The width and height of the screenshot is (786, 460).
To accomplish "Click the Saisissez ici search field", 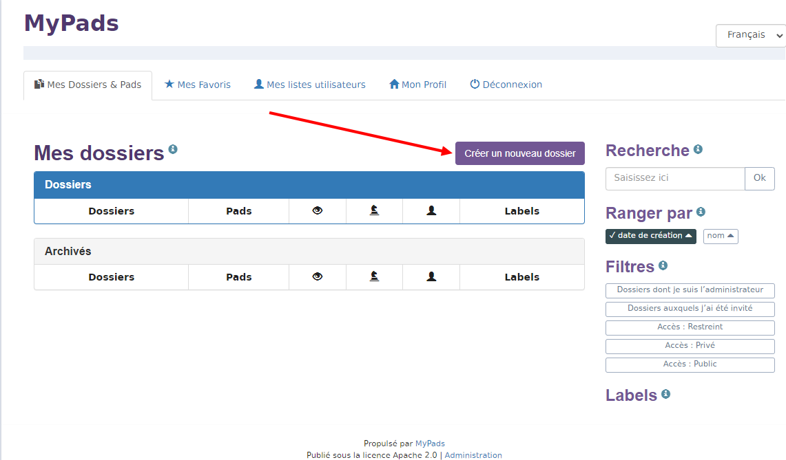I will point(674,178).
